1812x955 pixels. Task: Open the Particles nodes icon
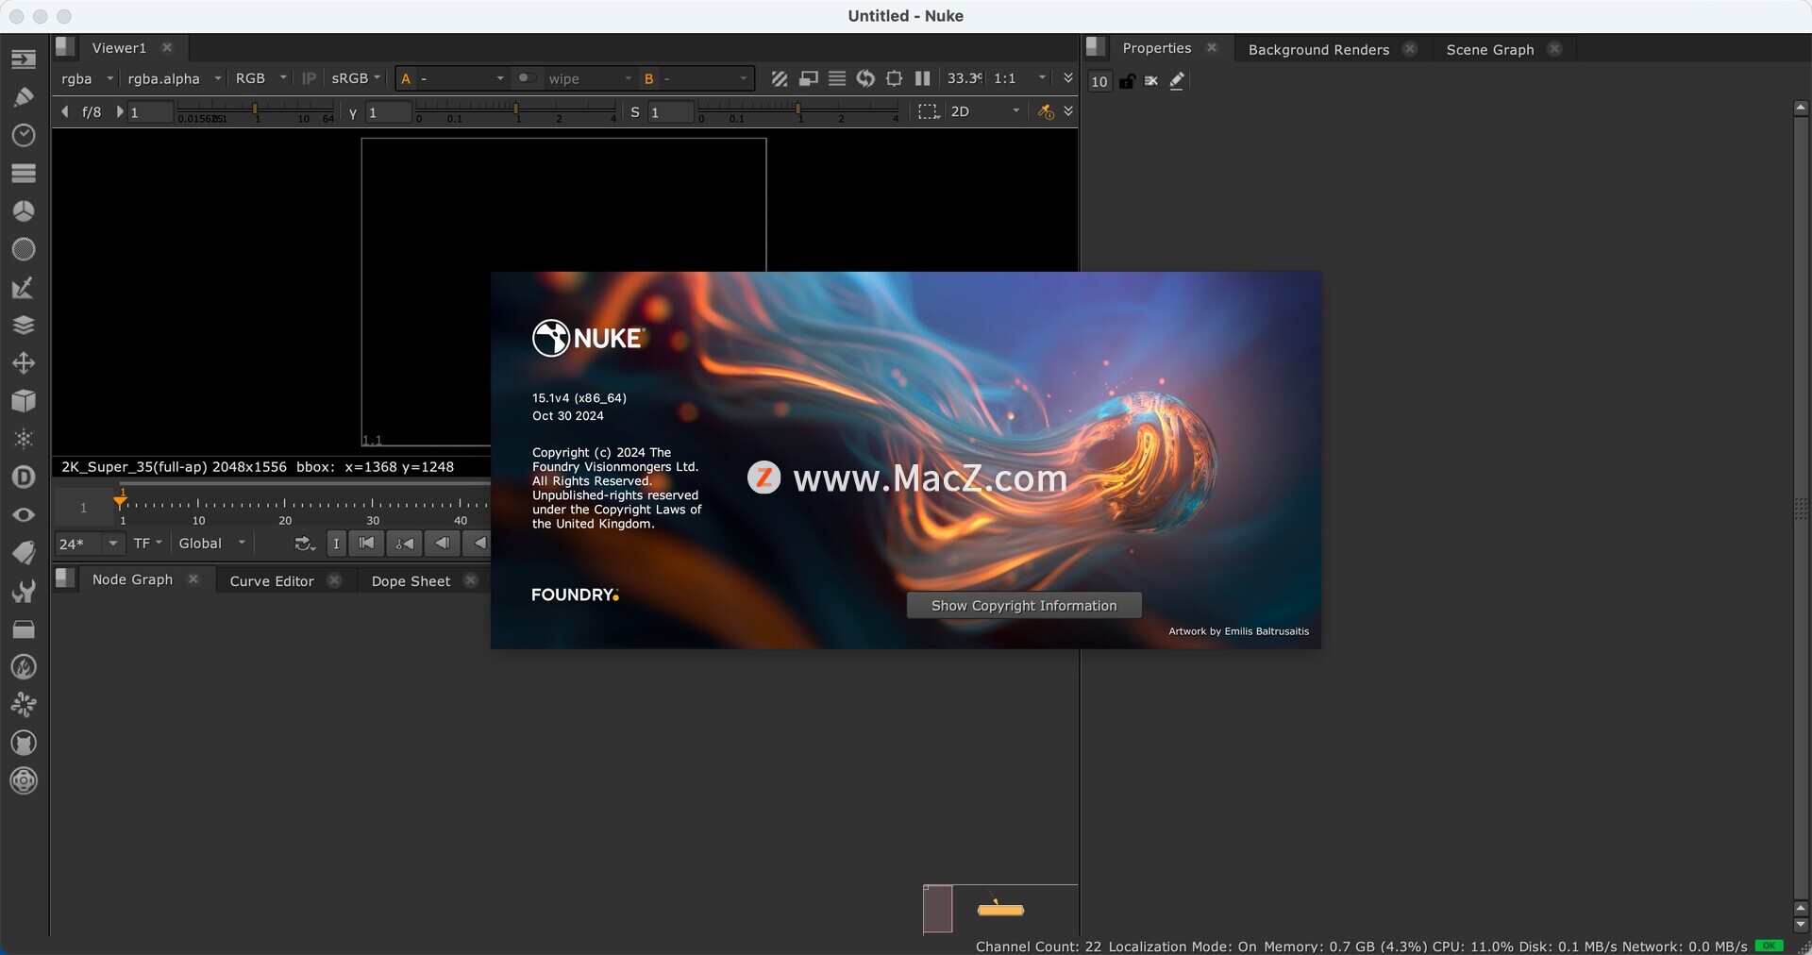tap(24, 439)
